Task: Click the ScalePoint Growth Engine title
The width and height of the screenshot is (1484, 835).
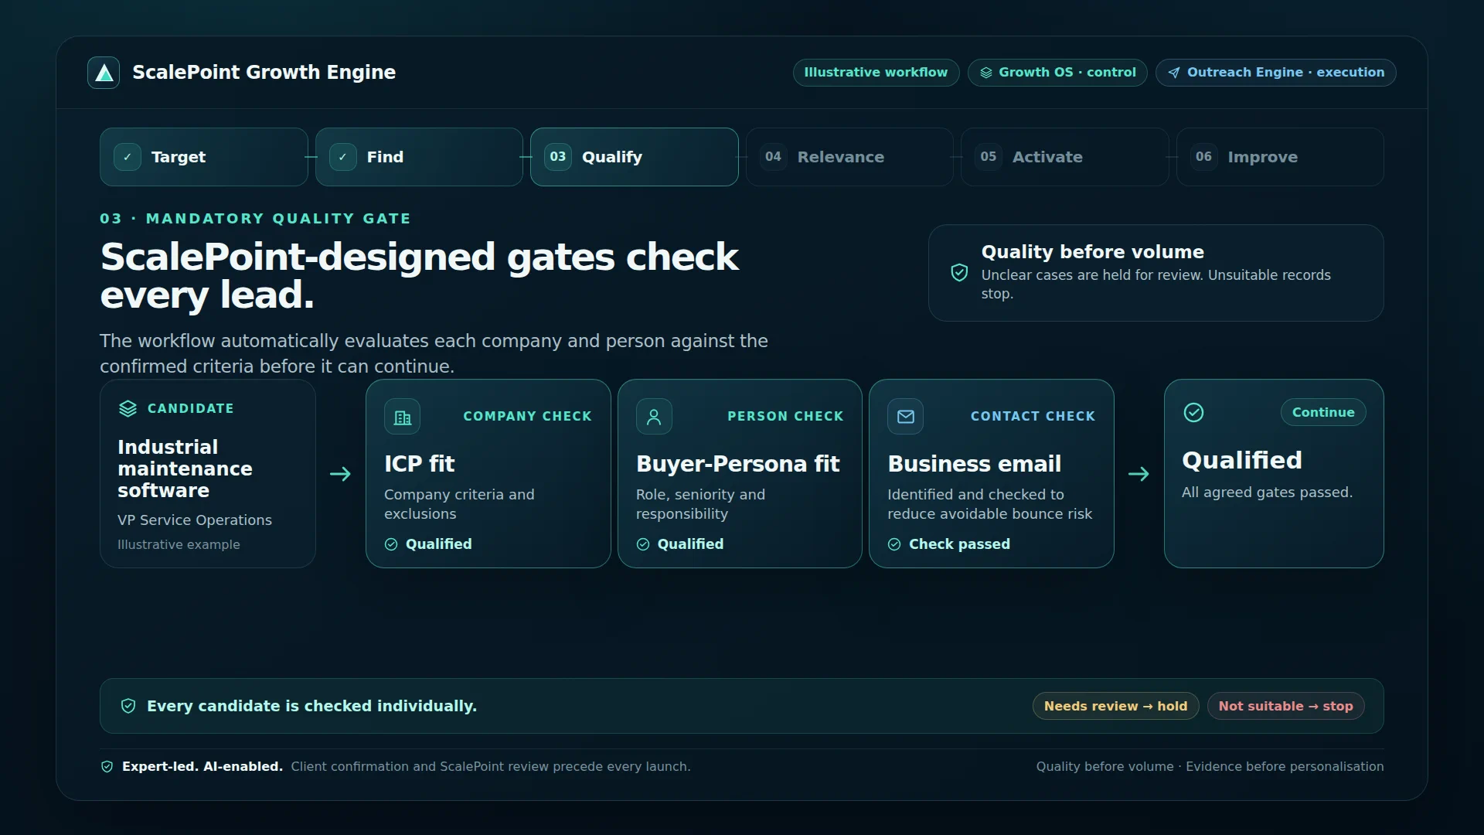Action: coord(264,73)
